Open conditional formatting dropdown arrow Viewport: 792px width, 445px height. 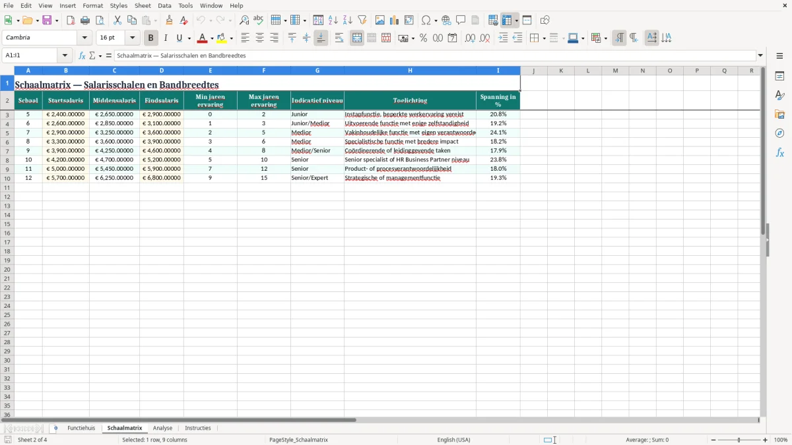(x=605, y=38)
